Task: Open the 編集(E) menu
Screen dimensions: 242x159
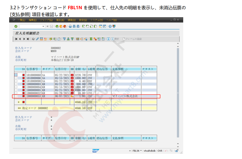Action: tap(33, 20)
